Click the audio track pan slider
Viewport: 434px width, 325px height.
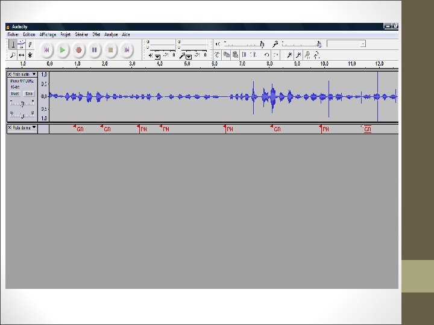point(22,115)
